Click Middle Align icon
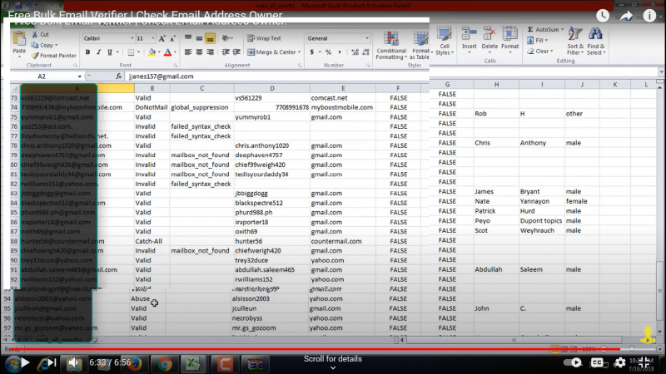 (x=199, y=38)
